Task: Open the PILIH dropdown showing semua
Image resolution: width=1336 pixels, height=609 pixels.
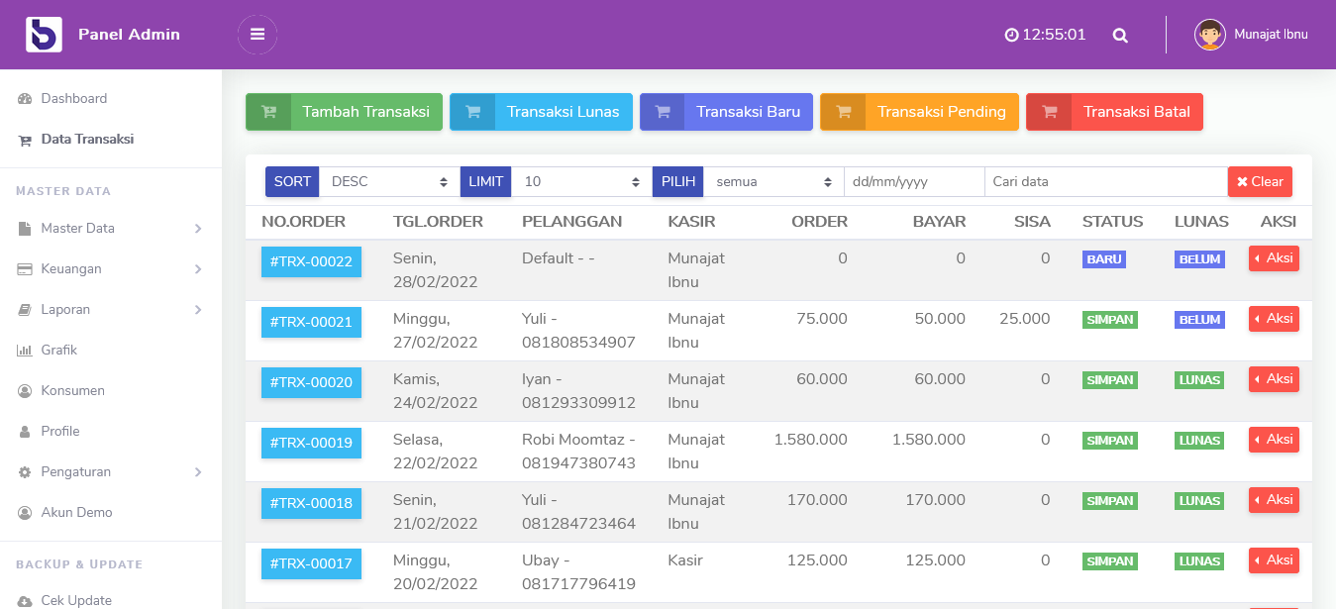Action: [773, 182]
